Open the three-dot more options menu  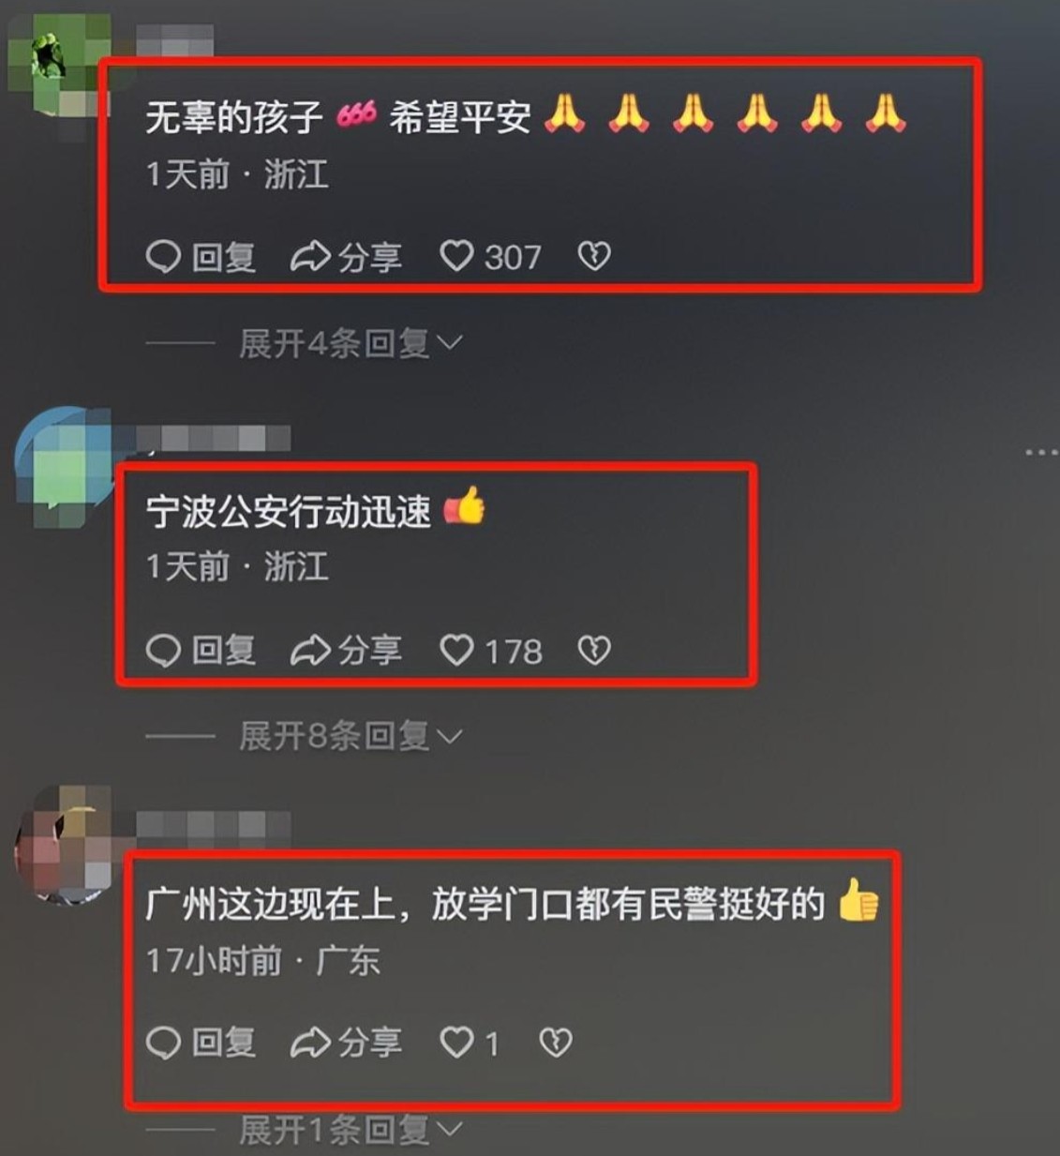point(1040,453)
